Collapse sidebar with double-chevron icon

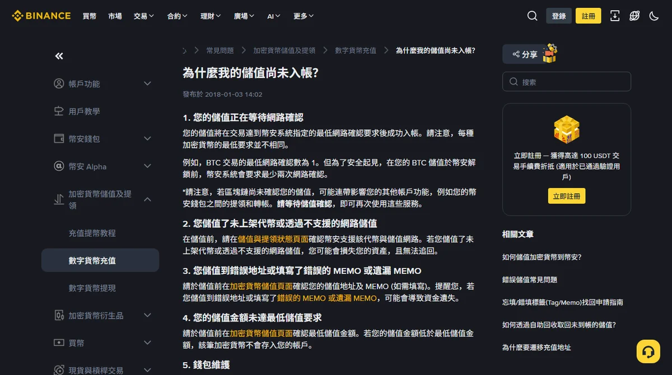(59, 56)
